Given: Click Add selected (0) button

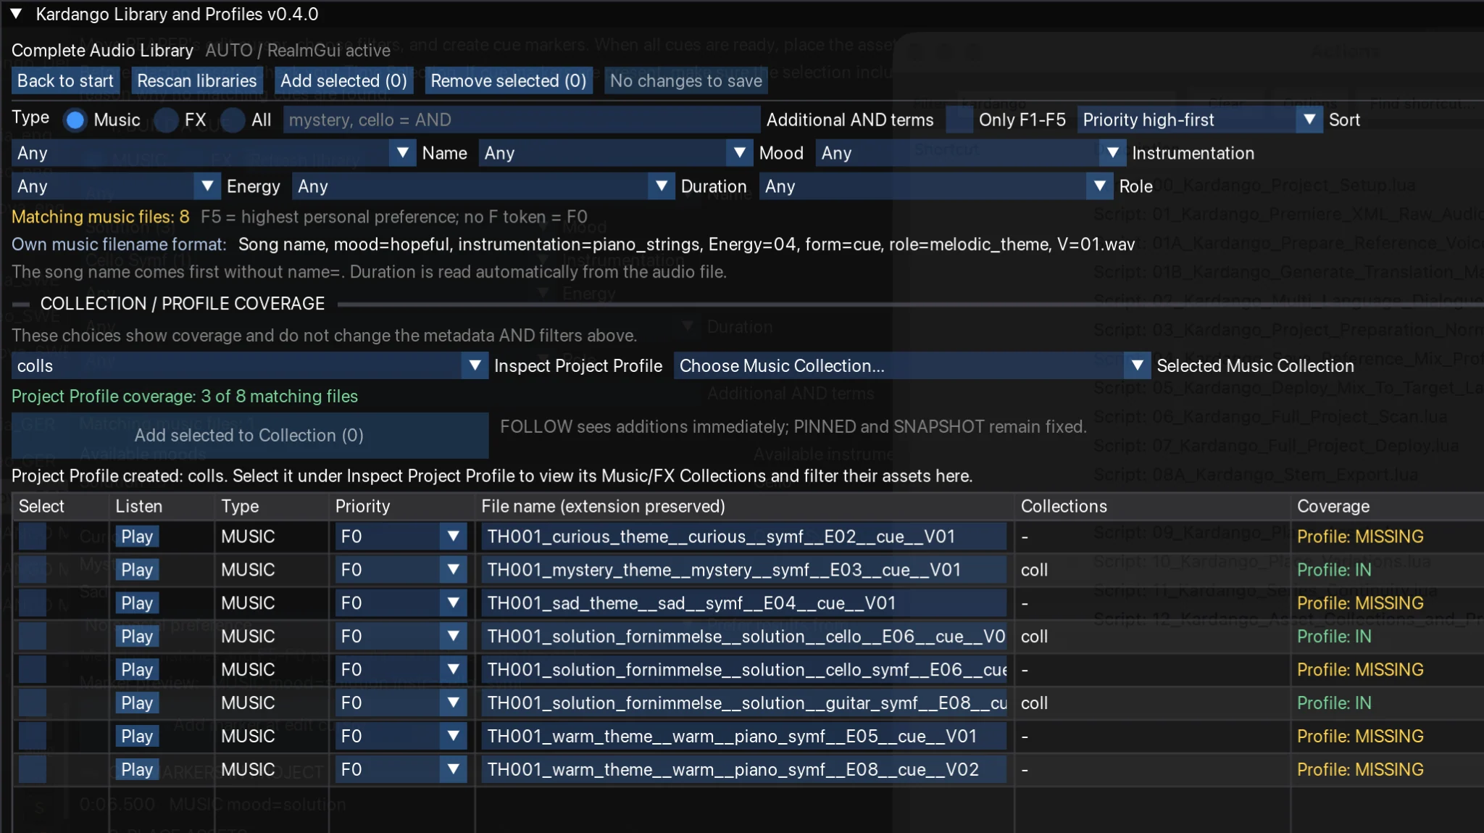Looking at the screenshot, I should tap(343, 80).
